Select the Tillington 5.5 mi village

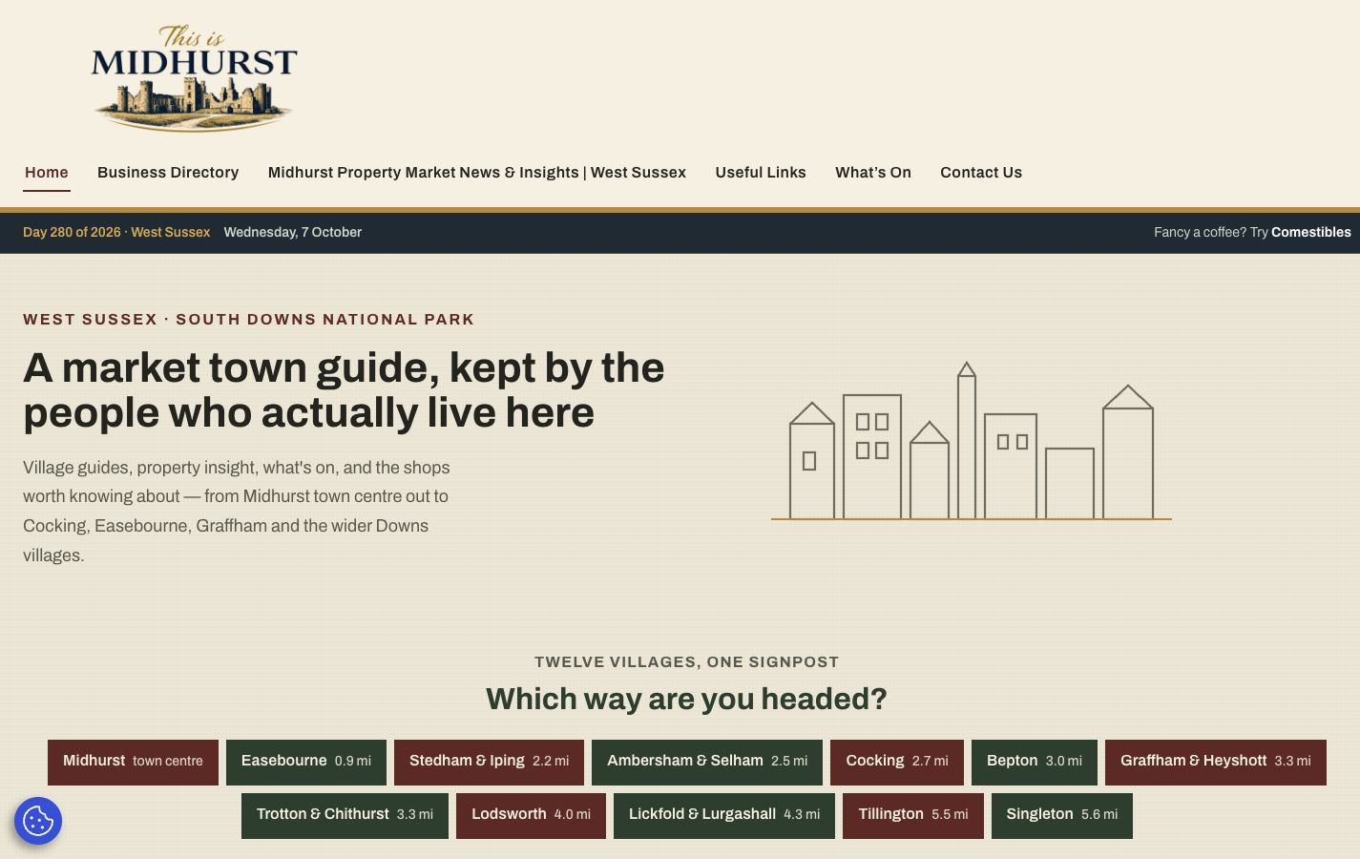[x=913, y=815]
